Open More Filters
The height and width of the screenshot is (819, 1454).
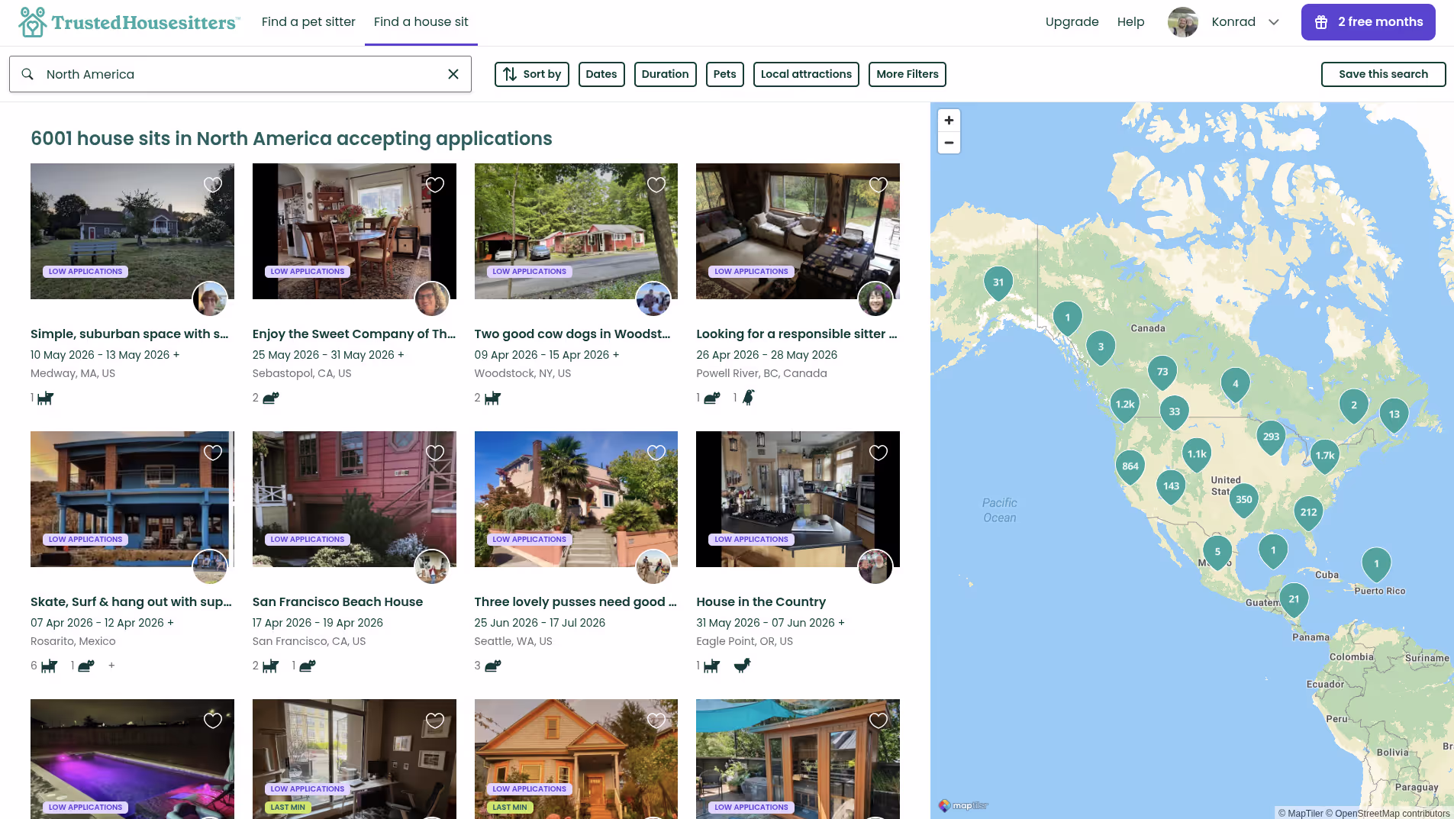(908, 74)
